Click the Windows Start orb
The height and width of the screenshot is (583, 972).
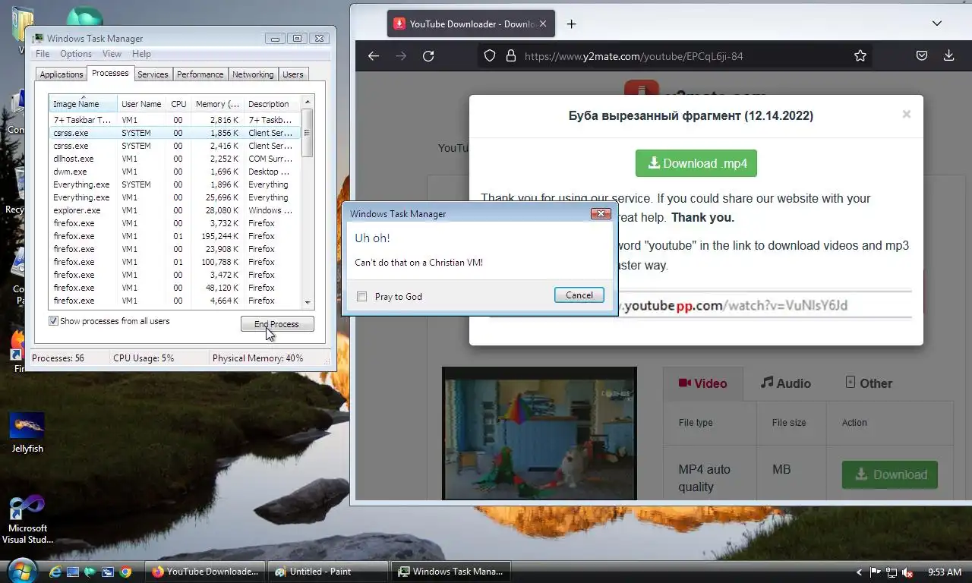click(x=21, y=571)
